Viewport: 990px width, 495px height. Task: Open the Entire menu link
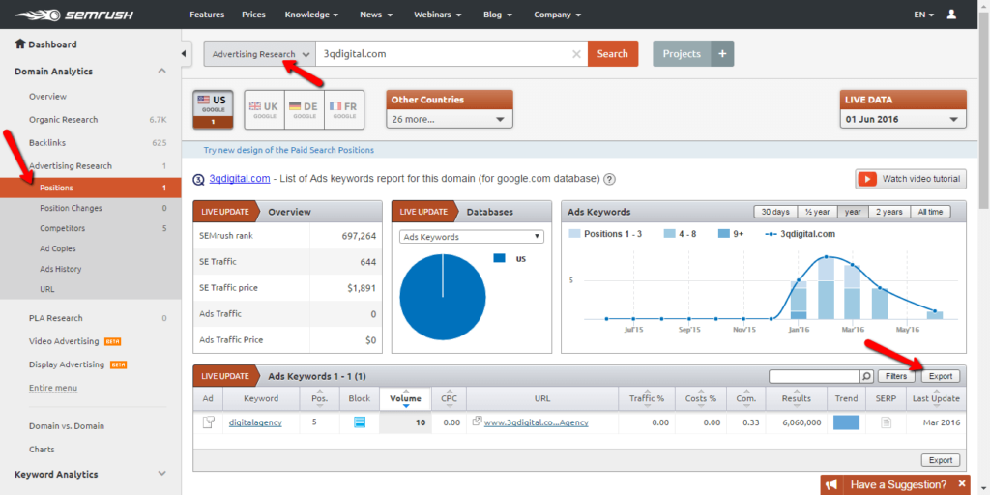click(53, 388)
